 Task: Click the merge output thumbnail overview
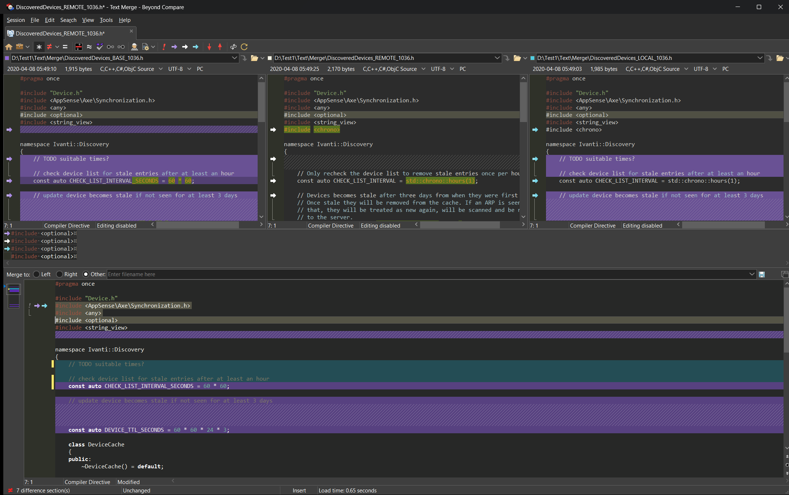coord(14,296)
